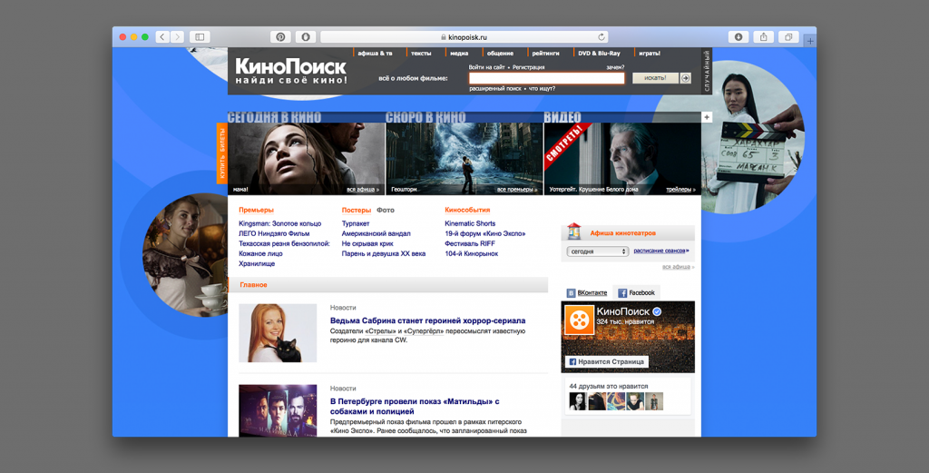Click the Safari share icon

coord(763,36)
